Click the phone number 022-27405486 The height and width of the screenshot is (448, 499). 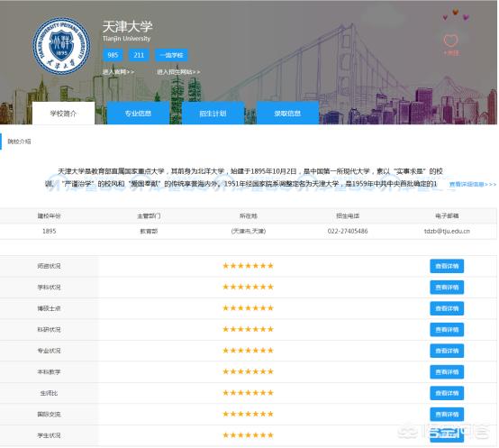(348, 231)
